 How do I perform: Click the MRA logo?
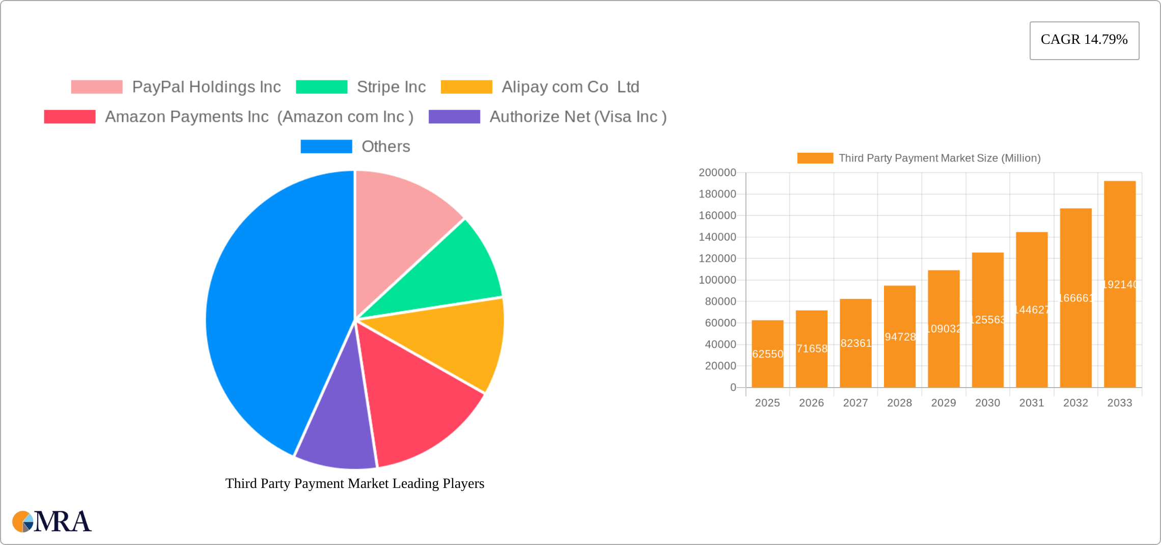click(x=52, y=522)
